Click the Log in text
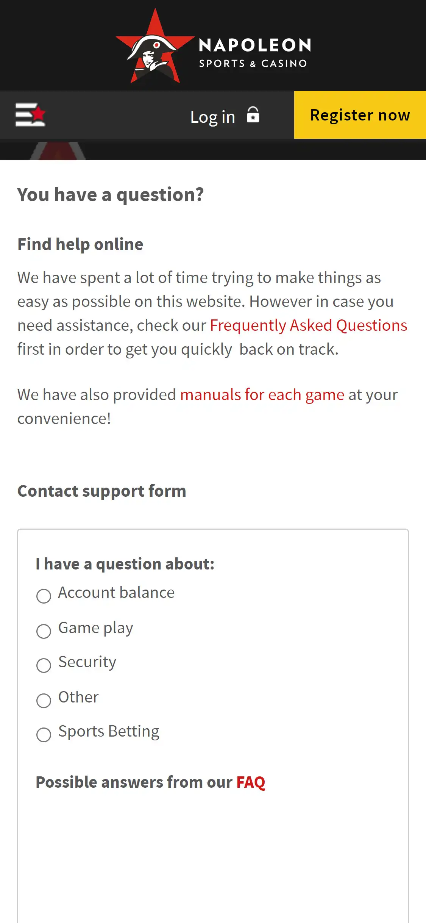Viewport: 426px width, 923px height. click(212, 117)
